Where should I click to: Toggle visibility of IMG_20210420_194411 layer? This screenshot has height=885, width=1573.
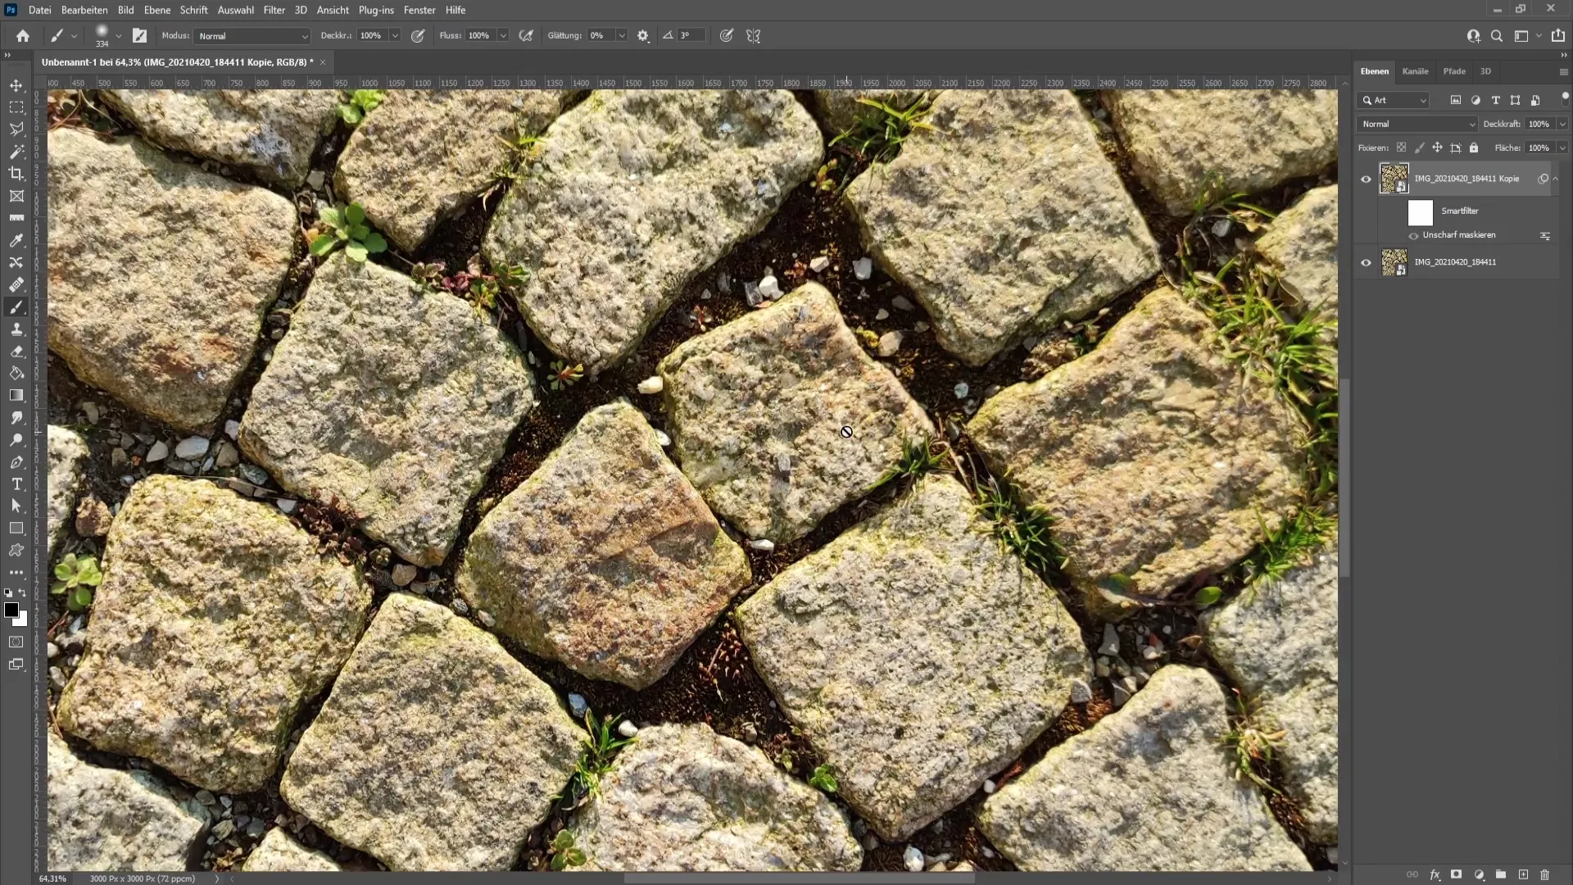click(1367, 262)
